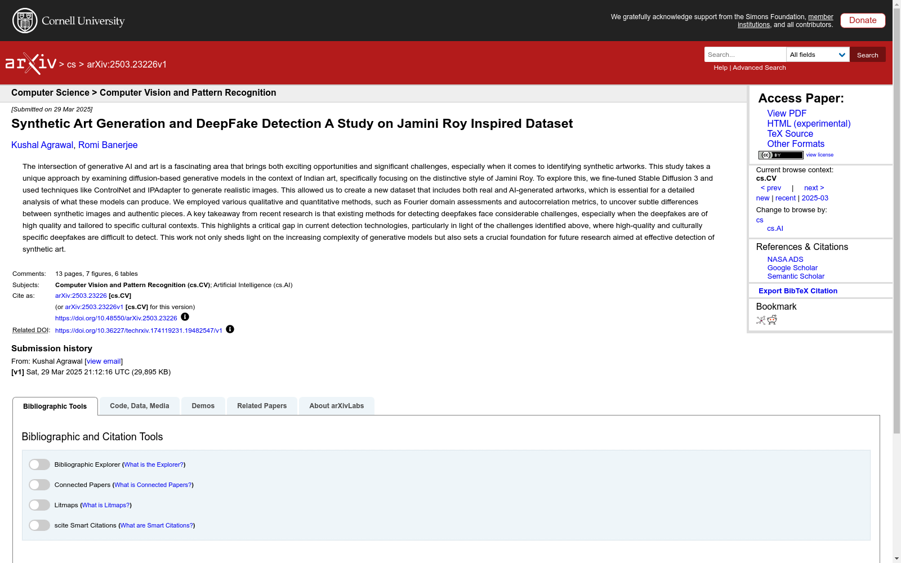Turn on scite Smart Citations toggle
The height and width of the screenshot is (563, 901).
coord(39,525)
